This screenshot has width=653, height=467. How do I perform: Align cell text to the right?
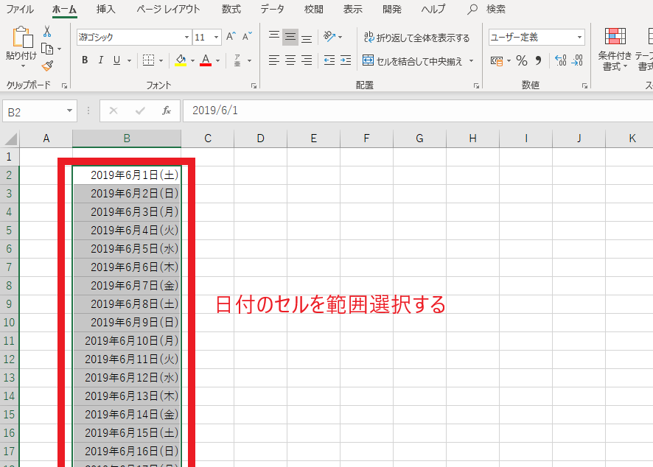(307, 60)
